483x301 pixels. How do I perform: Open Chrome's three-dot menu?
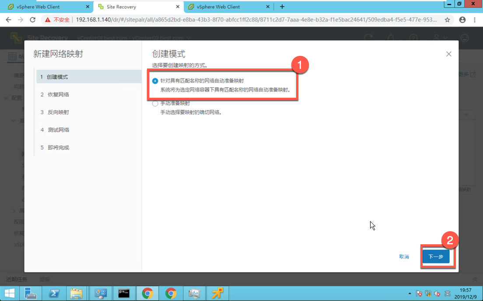tap(474, 20)
